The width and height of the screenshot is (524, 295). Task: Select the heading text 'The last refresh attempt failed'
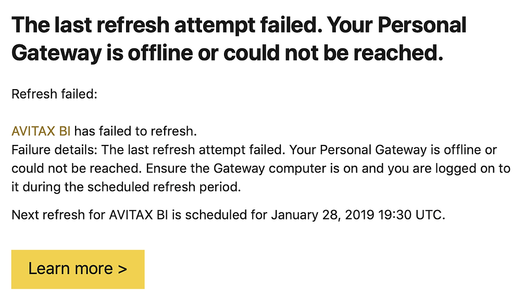167,25
